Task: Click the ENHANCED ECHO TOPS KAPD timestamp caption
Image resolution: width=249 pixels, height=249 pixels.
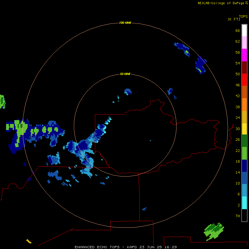Action: [x=126, y=247]
